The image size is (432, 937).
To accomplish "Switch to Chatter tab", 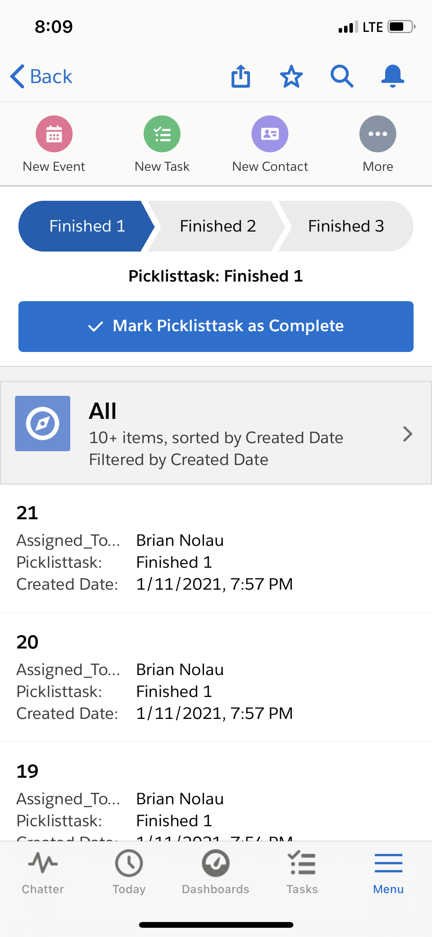I will tap(43, 872).
